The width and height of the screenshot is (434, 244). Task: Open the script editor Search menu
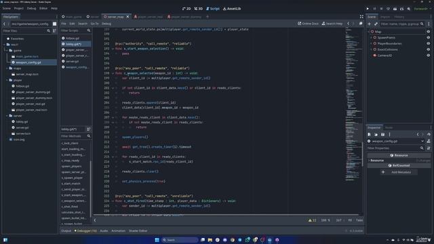click(83, 24)
